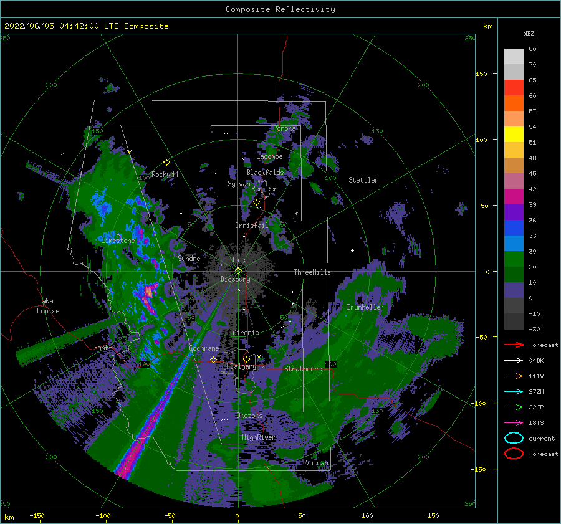Click the orange 57-60 dBZ swatch
The width and height of the screenshot is (561, 524).
click(514, 103)
